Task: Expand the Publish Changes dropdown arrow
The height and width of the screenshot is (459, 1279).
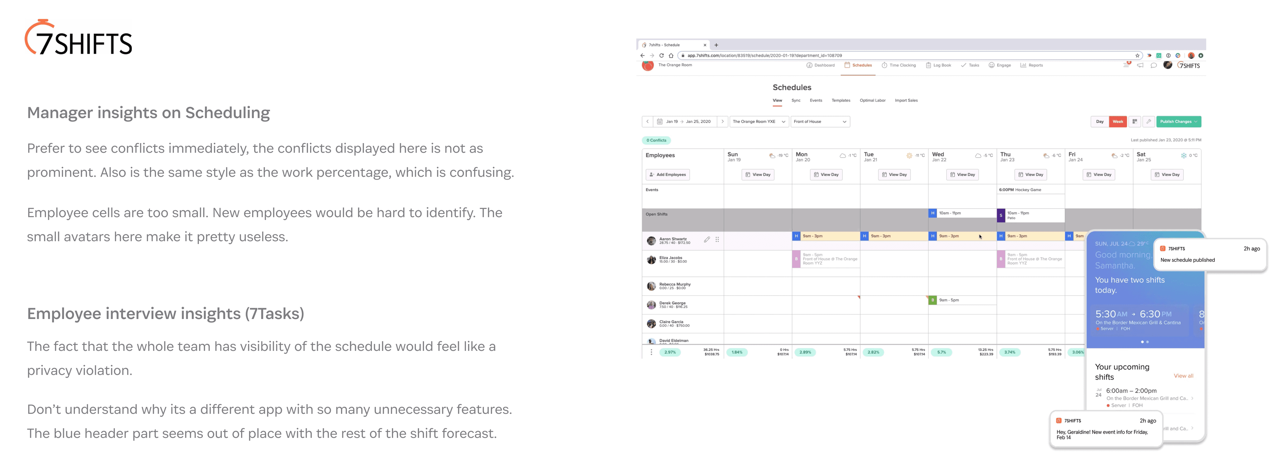Action: (x=1196, y=122)
